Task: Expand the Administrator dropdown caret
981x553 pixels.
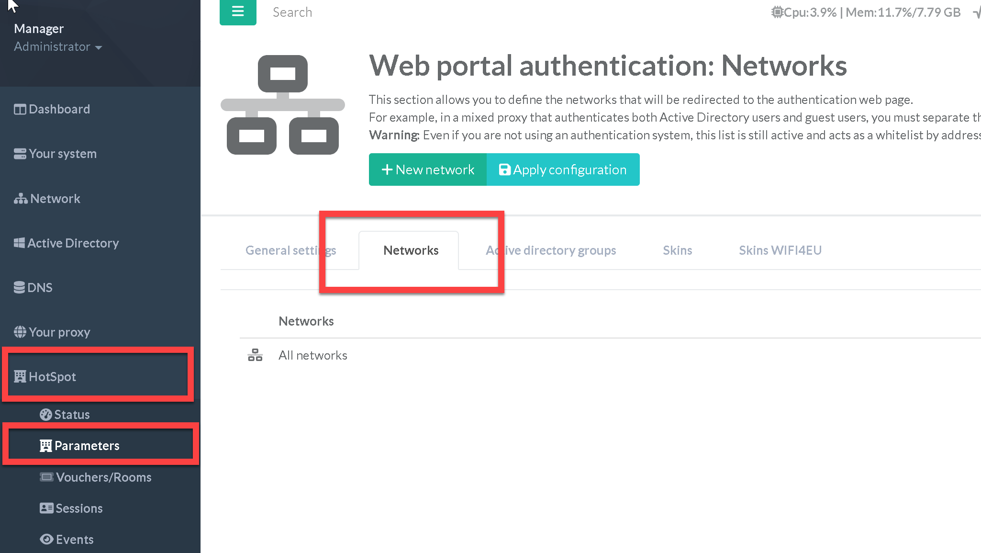Action: point(99,47)
